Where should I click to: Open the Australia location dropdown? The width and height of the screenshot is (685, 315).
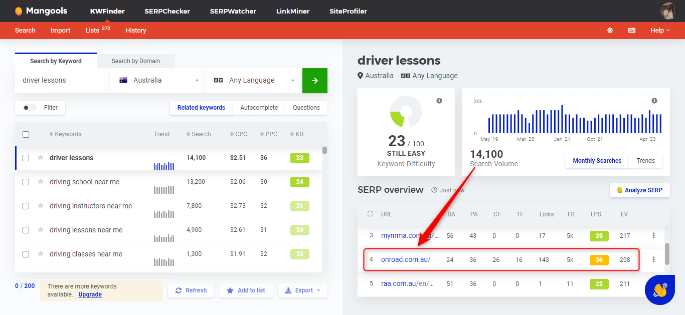click(x=158, y=81)
